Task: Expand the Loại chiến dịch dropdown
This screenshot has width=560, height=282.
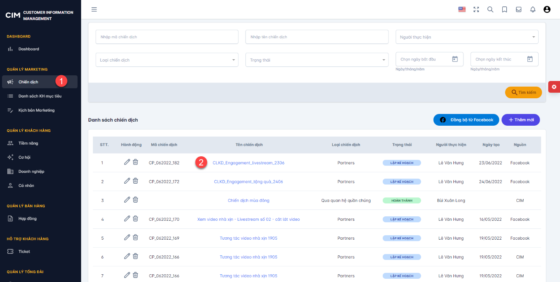Action: click(167, 60)
